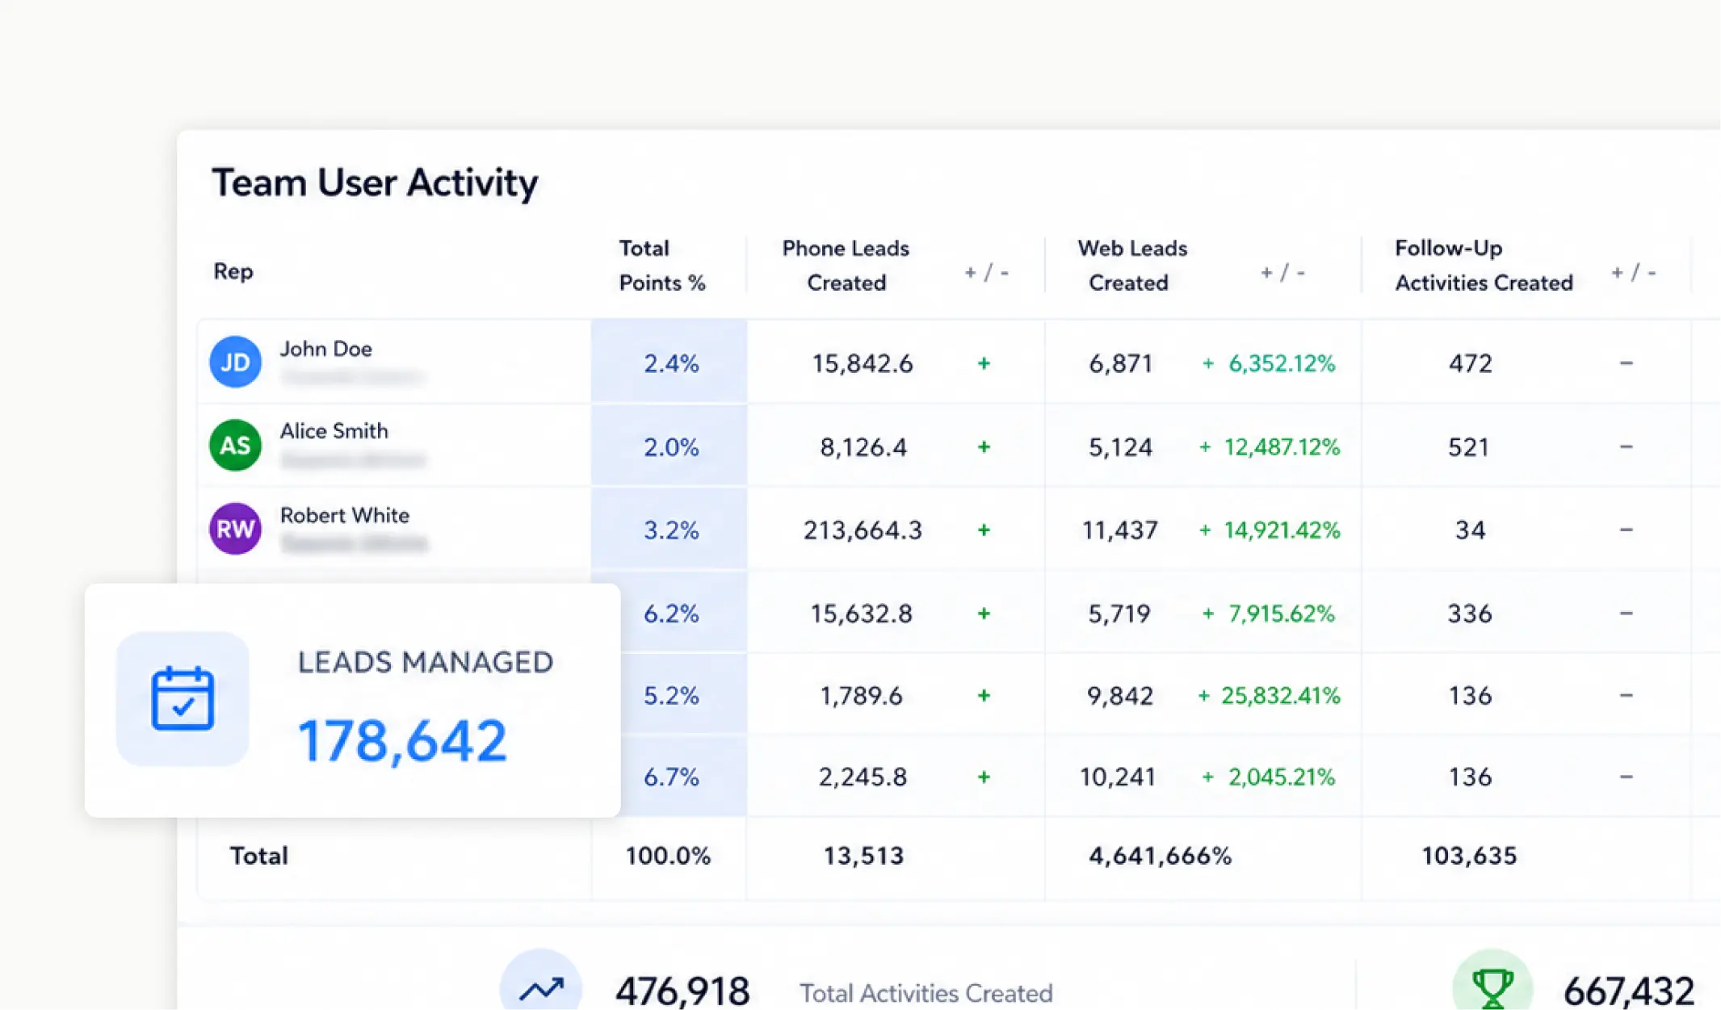Click the green plus next to 15,842.6

point(984,363)
